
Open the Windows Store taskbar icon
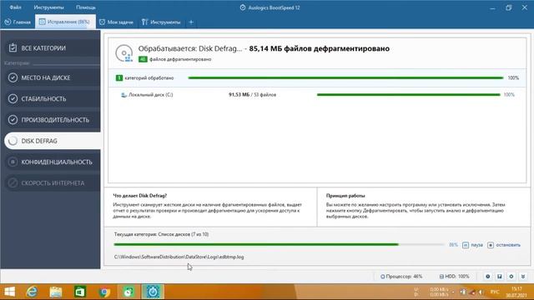pyautogui.click(x=80, y=292)
